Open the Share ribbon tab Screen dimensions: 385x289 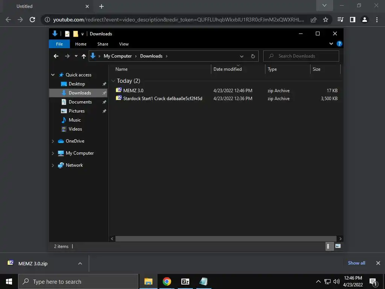103,44
